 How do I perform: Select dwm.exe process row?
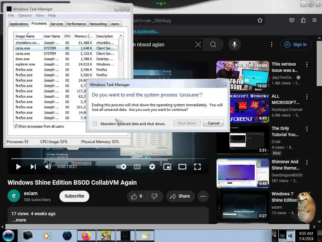pyautogui.click(x=66, y=59)
